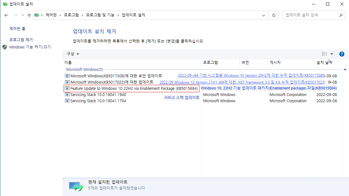
Task: Open 프로그램 제거 link
Action: point(21,40)
